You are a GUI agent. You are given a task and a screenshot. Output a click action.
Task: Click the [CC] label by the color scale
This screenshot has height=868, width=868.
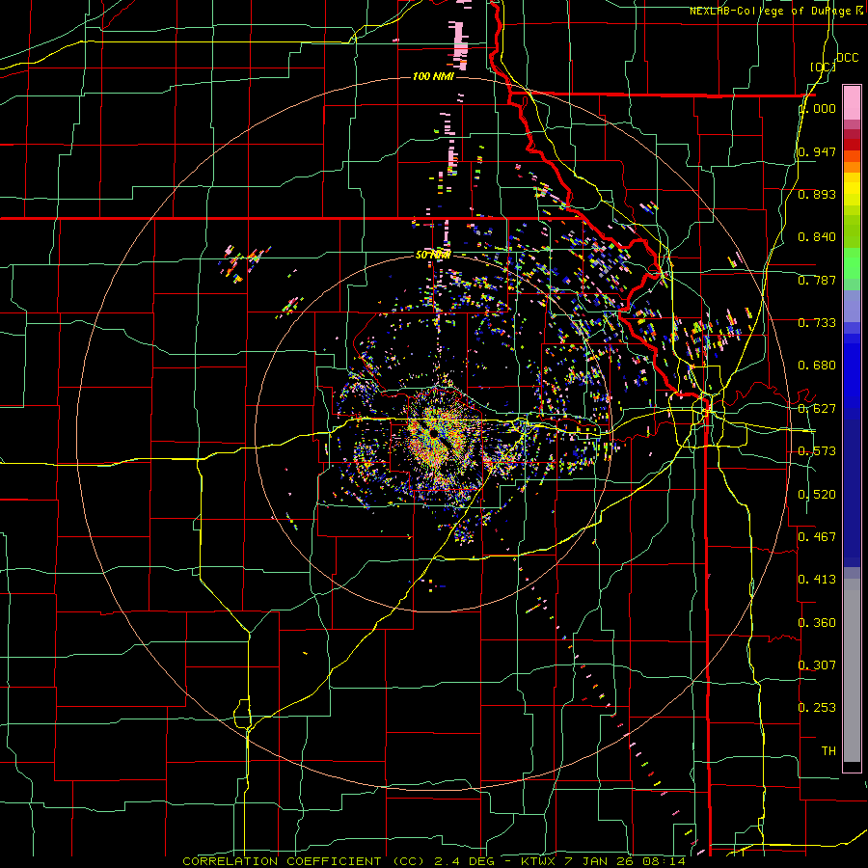pyautogui.click(x=823, y=67)
